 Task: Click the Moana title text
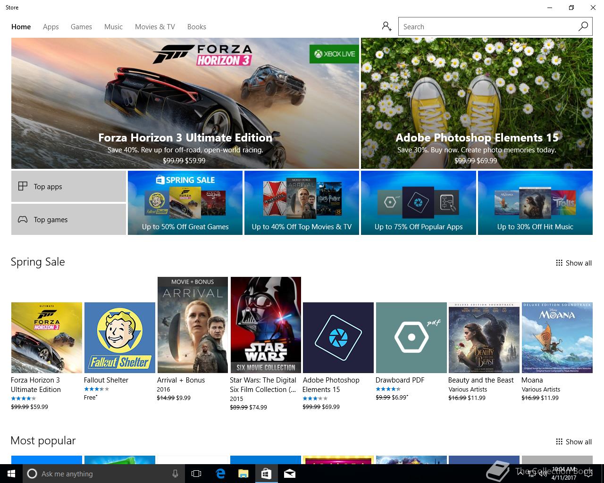coord(532,380)
